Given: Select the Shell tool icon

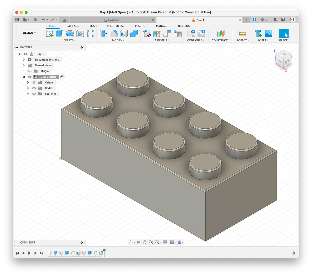Looking at the screenshot, I should pyautogui.click(x=124, y=34).
